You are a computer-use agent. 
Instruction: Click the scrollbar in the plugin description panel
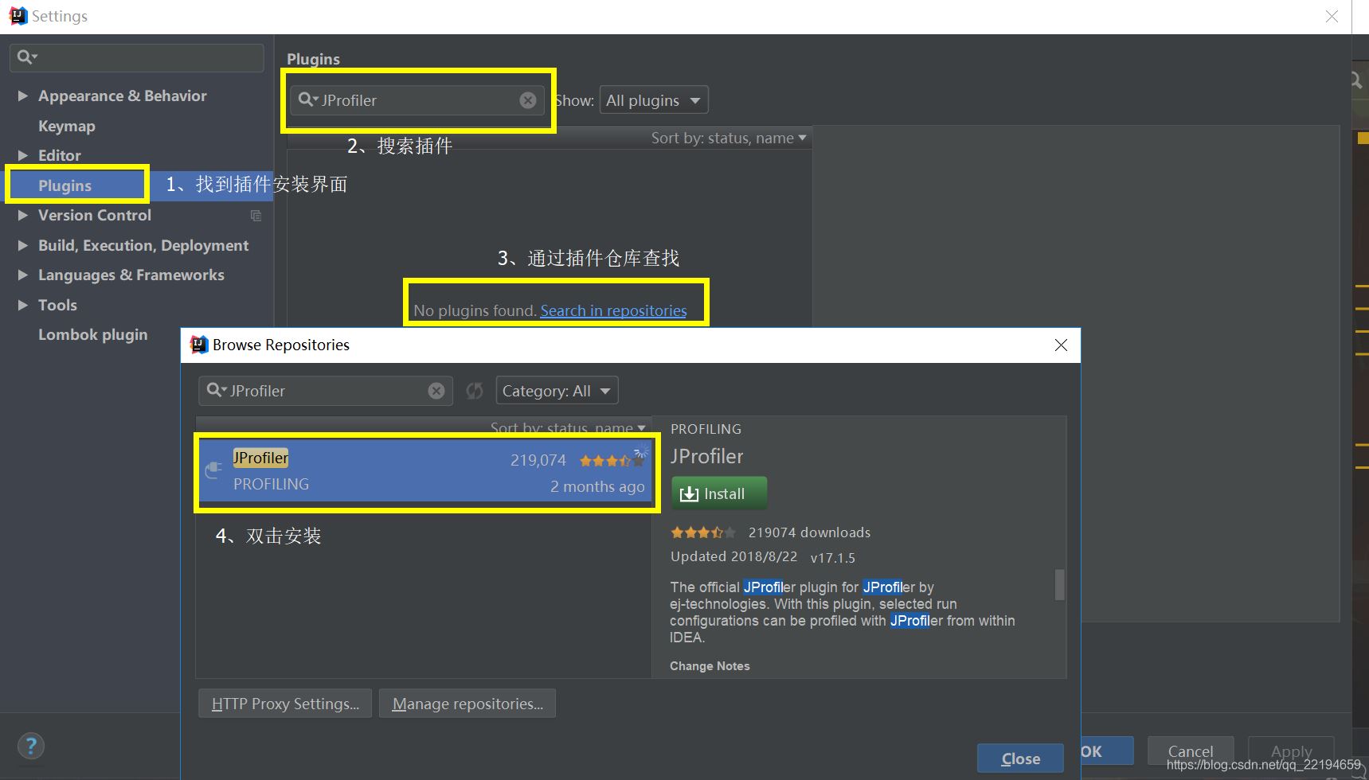pyautogui.click(x=1060, y=585)
